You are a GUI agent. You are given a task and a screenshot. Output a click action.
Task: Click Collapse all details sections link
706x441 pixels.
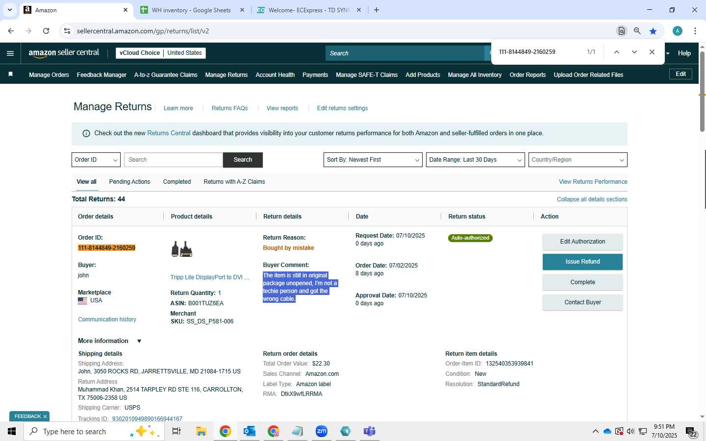coord(592,199)
